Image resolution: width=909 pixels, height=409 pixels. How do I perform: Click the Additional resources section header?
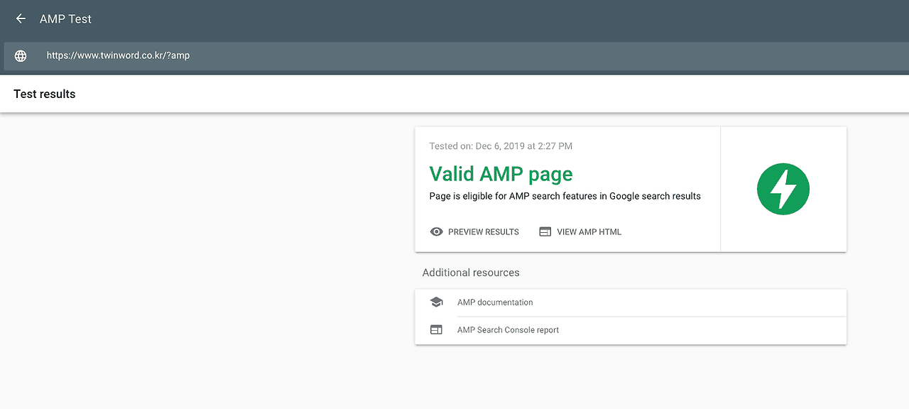pyautogui.click(x=471, y=272)
